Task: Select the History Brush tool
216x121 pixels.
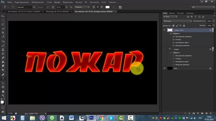Action: [3, 54]
